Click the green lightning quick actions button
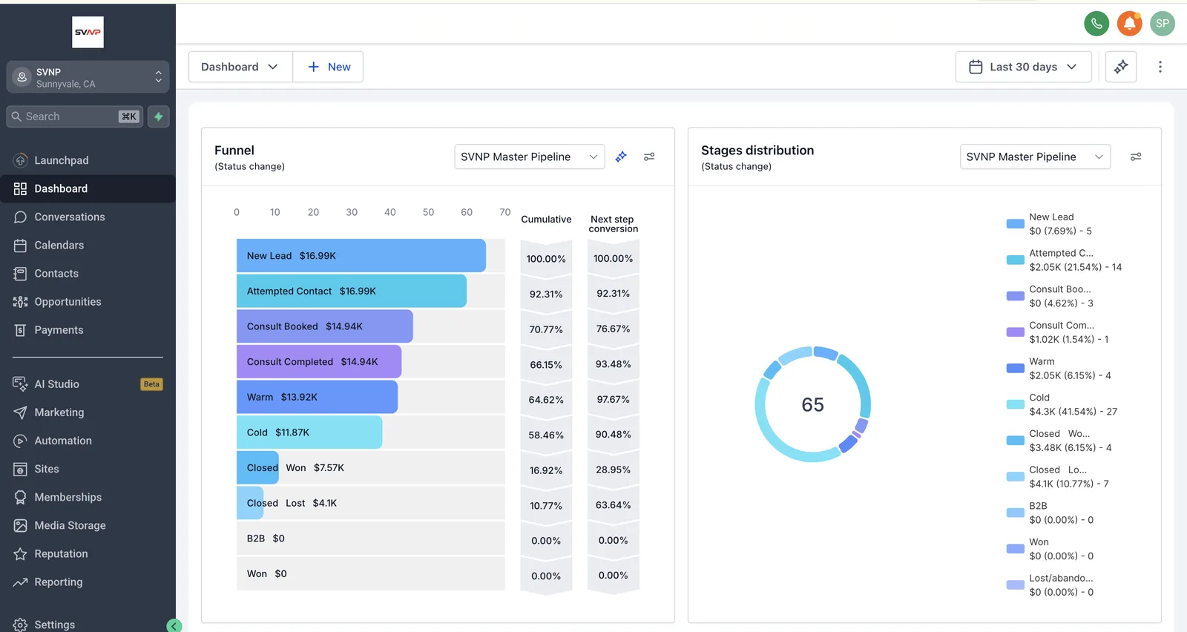The width and height of the screenshot is (1187, 632). 158,116
